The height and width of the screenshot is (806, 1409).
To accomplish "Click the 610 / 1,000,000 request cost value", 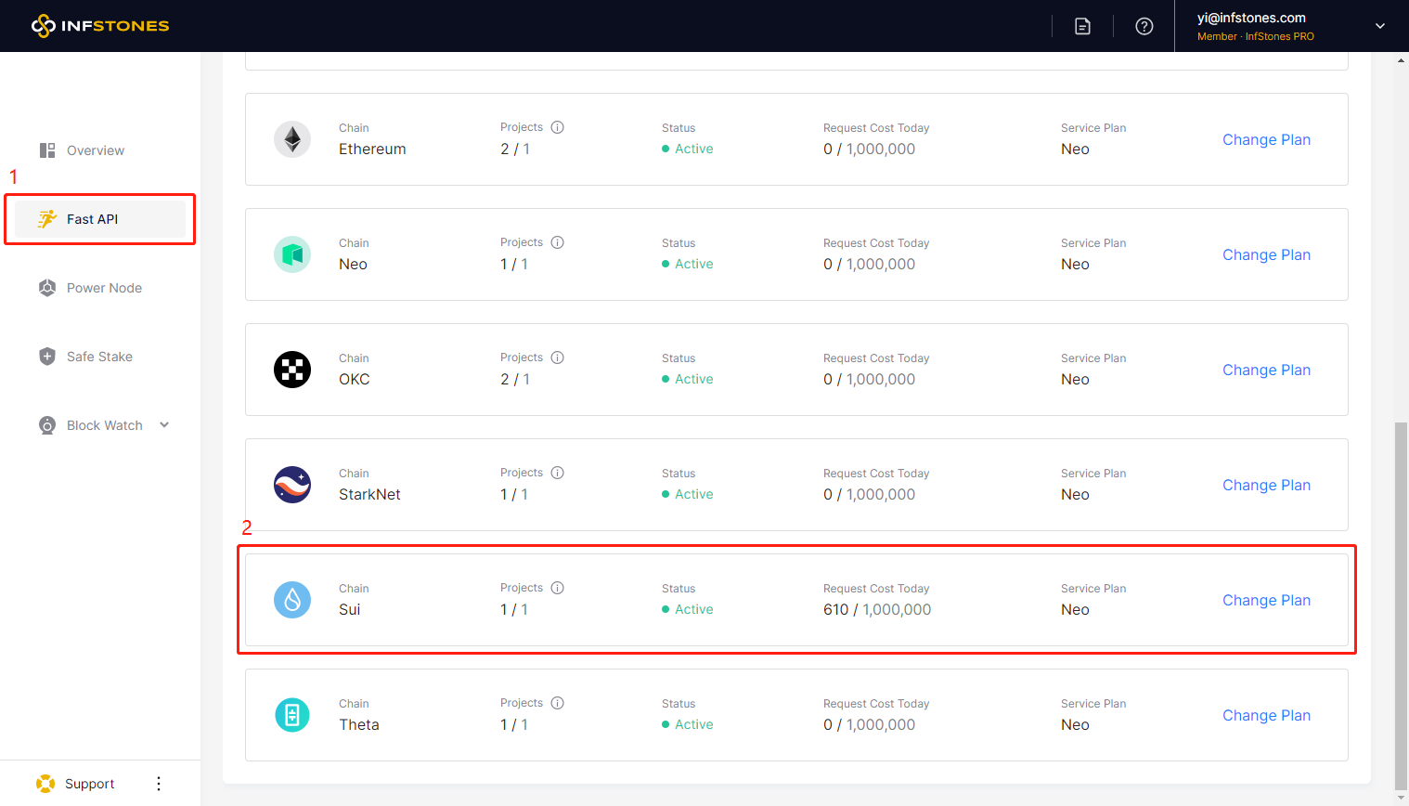I will 877,610.
